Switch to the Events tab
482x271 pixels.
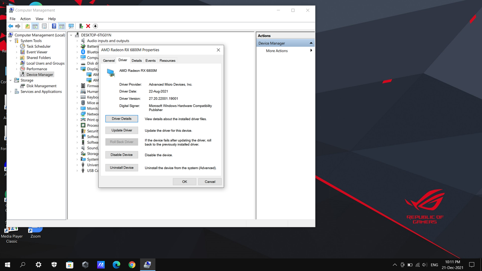pyautogui.click(x=150, y=61)
